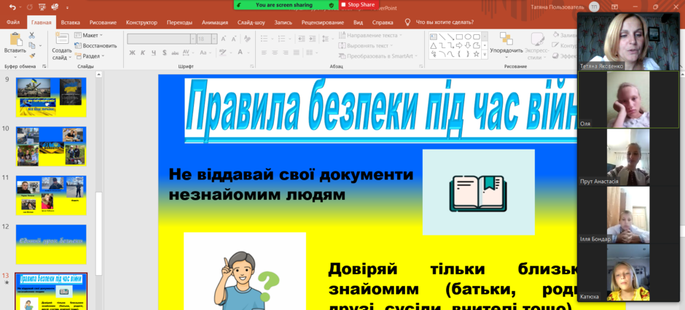Align text right in paragraph group

tap(286, 53)
